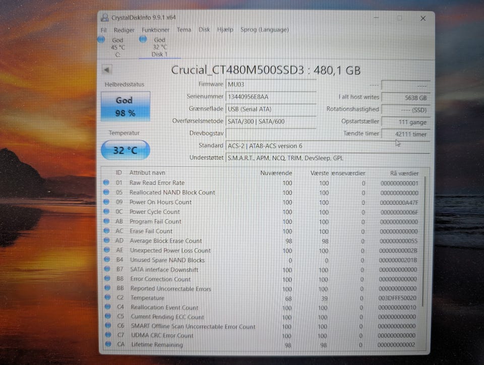Select the Power On Hours Count row name
The image size is (484, 365).
pyautogui.click(x=160, y=202)
